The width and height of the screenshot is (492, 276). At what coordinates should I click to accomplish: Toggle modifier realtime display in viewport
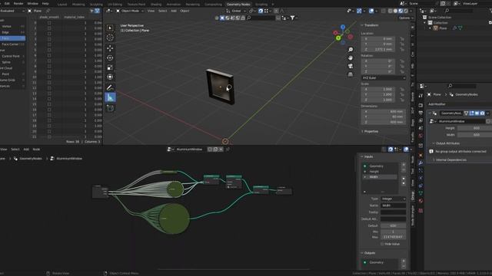tap(477, 113)
